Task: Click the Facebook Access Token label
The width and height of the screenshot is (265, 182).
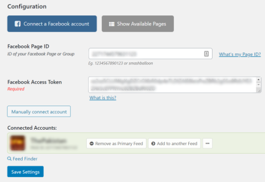Action: pyautogui.click(x=35, y=82)
